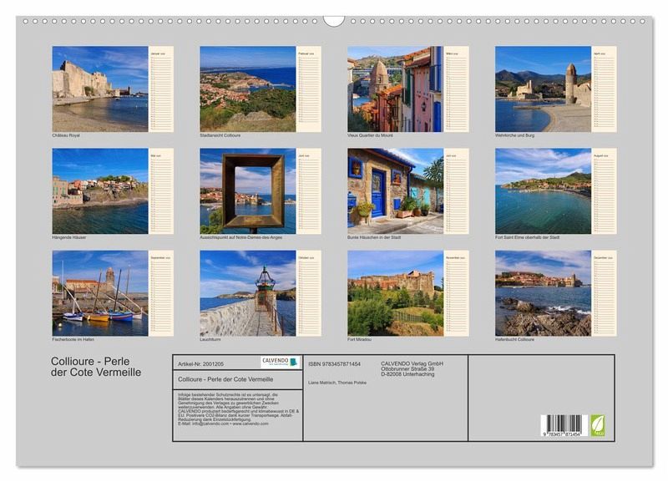Open the Wehrkirche und Burg photo
The width and height of the screenshot is (668, 482).
point(543,89)
